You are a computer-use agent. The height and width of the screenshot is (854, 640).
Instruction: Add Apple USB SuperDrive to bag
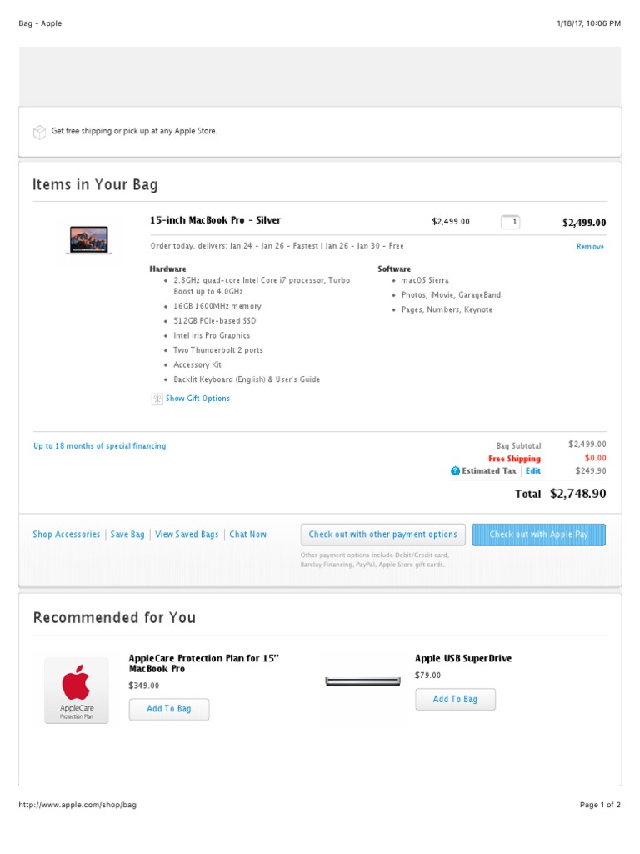(x=455, y=700)
